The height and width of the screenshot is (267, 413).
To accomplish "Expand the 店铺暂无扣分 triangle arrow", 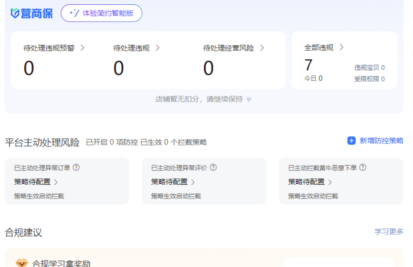I will [x=249, y=100].
